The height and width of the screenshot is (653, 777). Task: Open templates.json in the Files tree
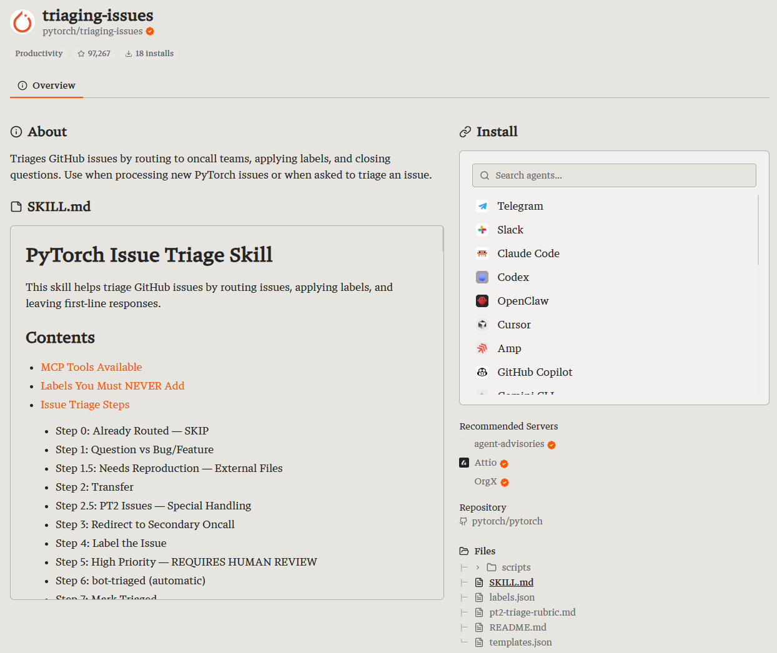click(x=520, y=642)
